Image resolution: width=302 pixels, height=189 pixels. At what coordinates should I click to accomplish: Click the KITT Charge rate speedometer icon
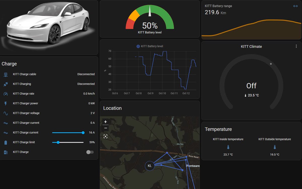(6, 94)
